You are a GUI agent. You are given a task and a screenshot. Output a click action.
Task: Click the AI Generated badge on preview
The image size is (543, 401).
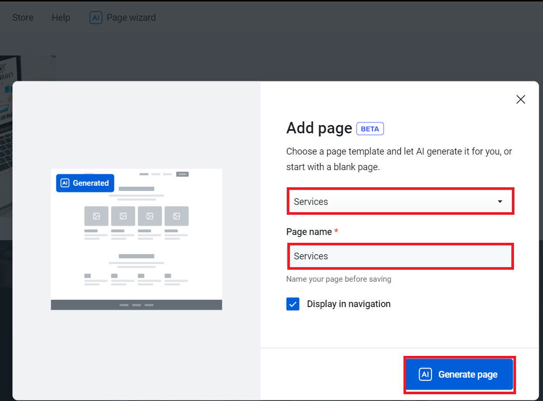tap(85, 183)
